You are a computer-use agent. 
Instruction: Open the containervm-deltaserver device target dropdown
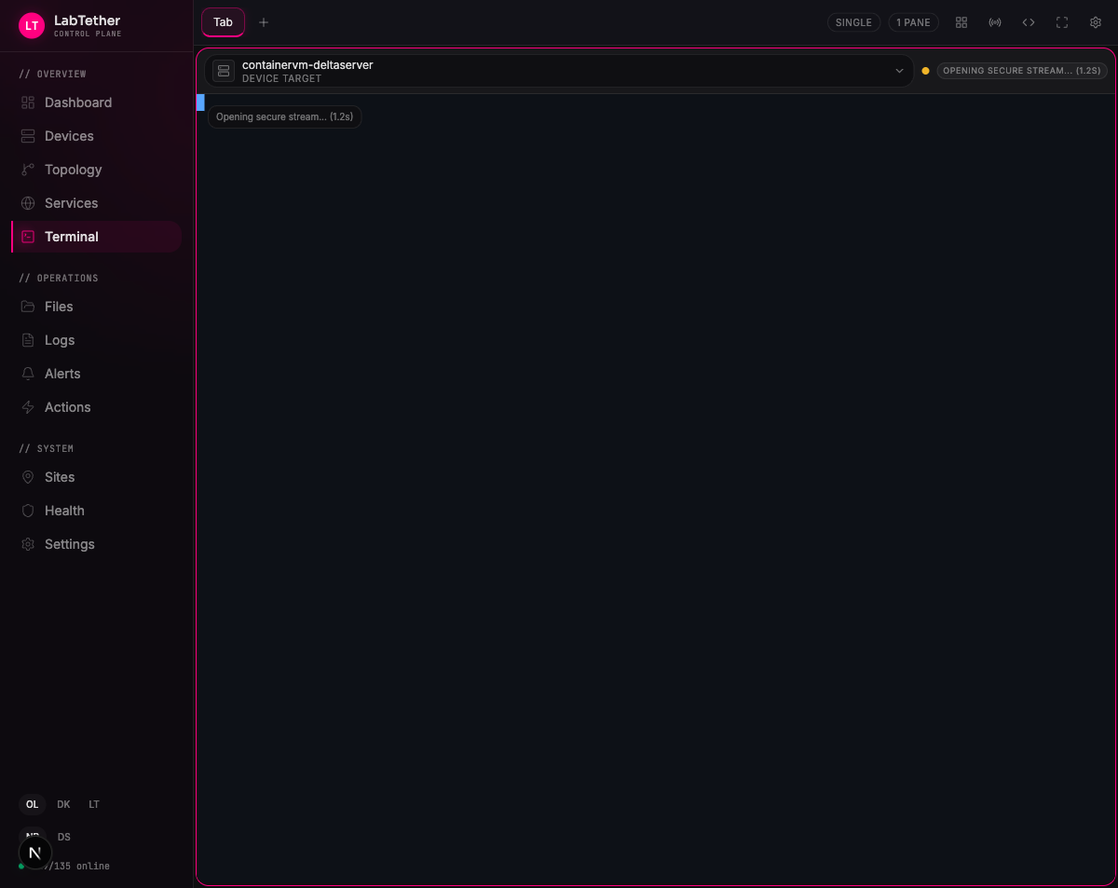[x=559, y=71]
